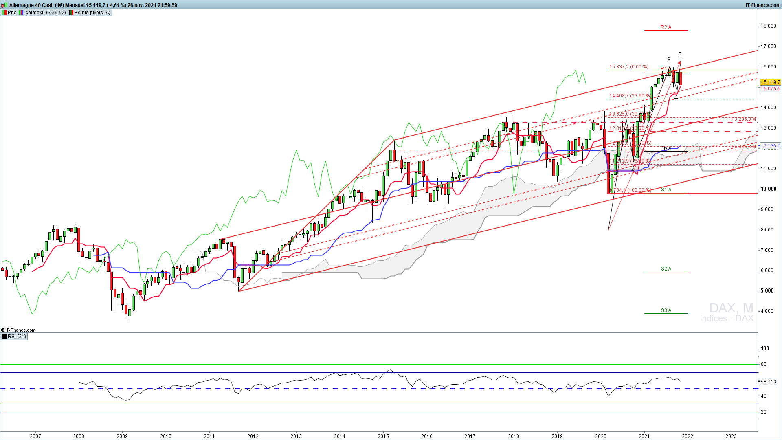Click the 2015 label on time axis
Image resolution: width=782 pixels, height=440 pixels.
pos(383,436)
